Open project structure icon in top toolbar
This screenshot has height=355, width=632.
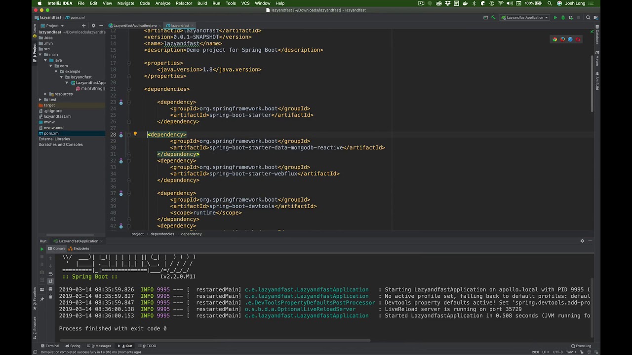click(596, 18)
